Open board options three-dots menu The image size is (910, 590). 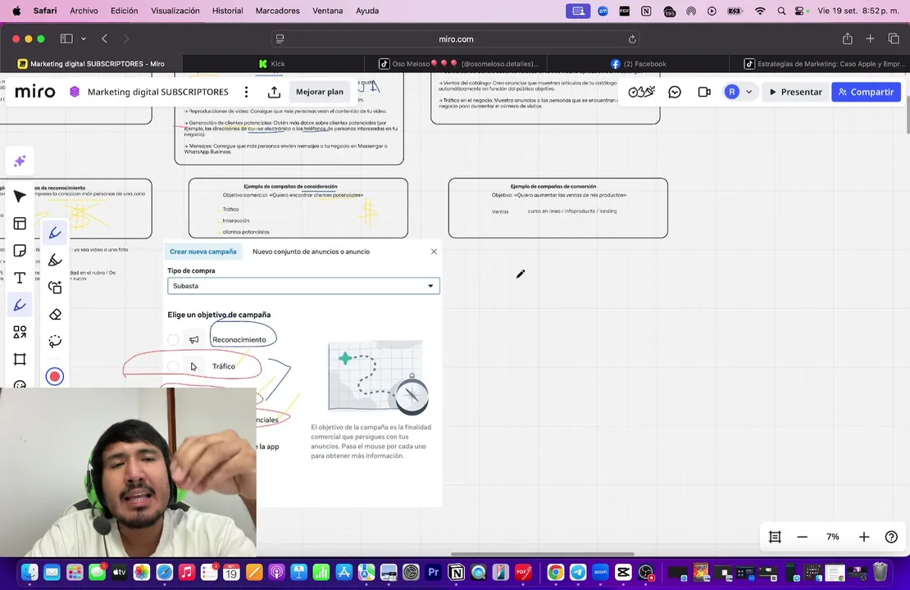246,92
